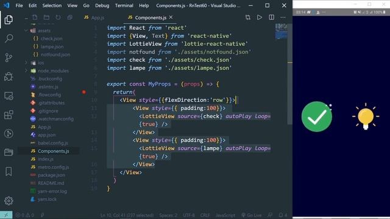Open the .eslintrc.js file
The width and height of the screenshot is (390, 219).
(x=48, y=86)
